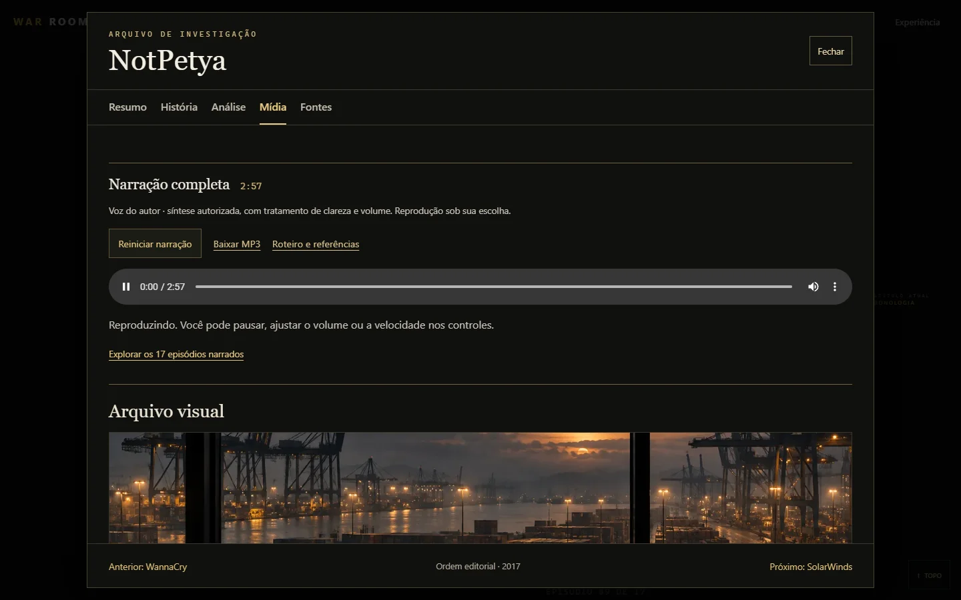This screenshot has height=600, width=961.
Task: Mute the audio player volume
Action: [x=813, y=287]
